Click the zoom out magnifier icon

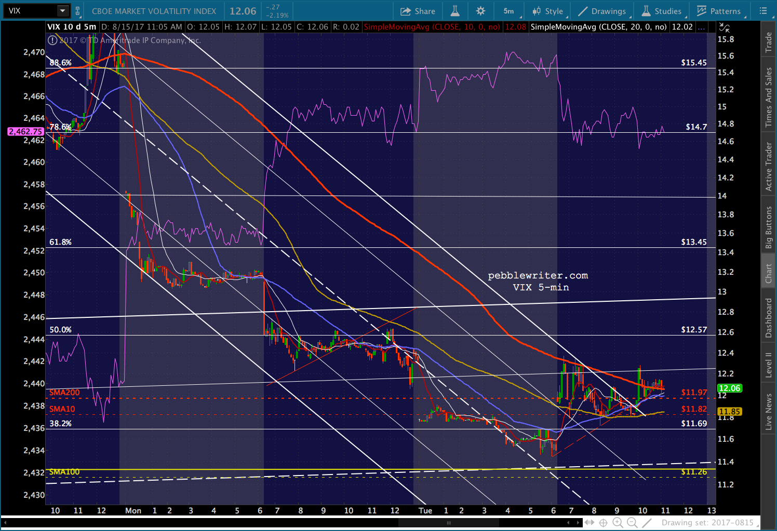[x=632, y=523]
